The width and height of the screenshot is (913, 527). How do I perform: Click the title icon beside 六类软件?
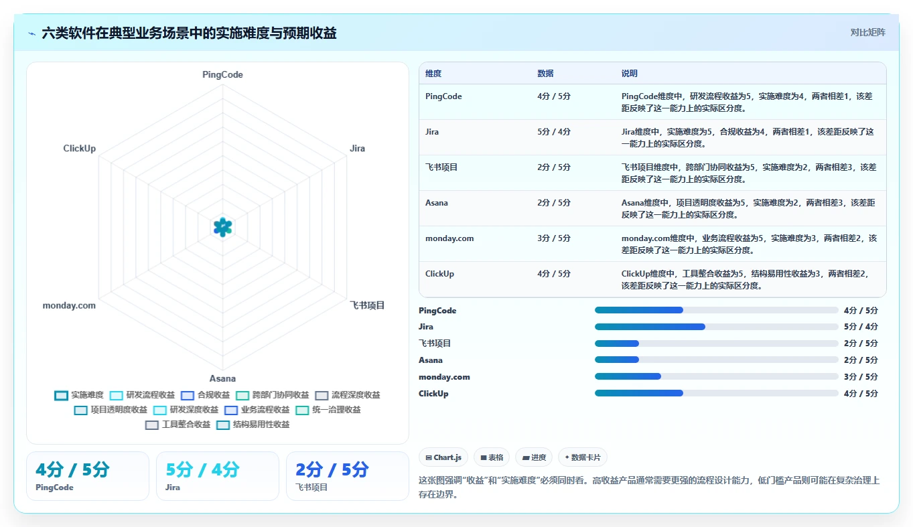tap(32, 33)
